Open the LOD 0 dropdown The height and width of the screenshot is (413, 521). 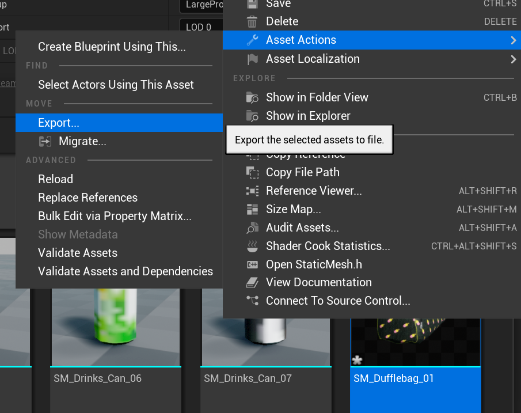201,26
